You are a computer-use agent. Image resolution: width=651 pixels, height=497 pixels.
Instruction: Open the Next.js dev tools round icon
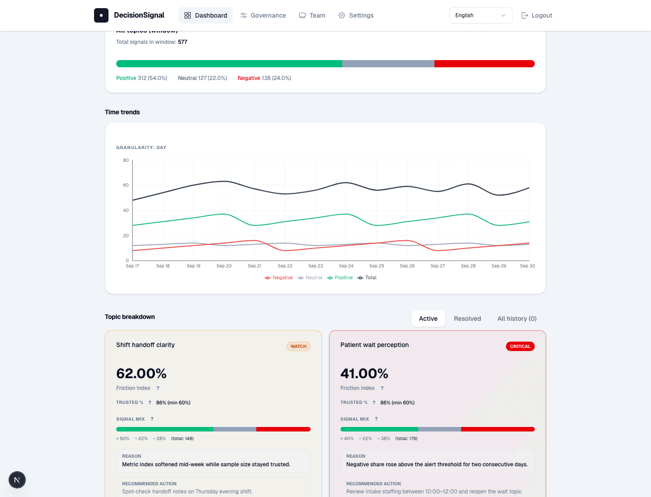coord(17,480)
